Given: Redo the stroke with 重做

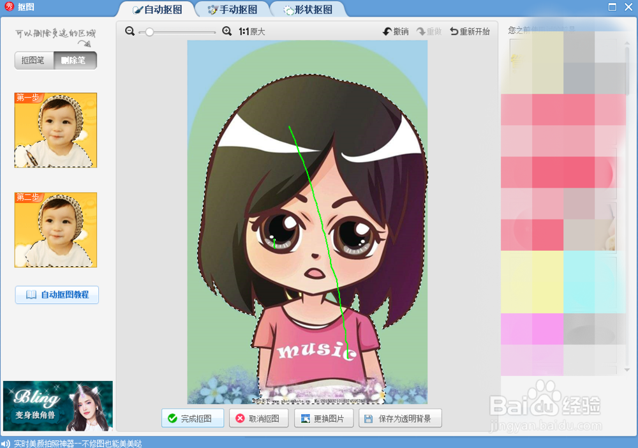Looking at the screenshot, I should pos(429,31).
